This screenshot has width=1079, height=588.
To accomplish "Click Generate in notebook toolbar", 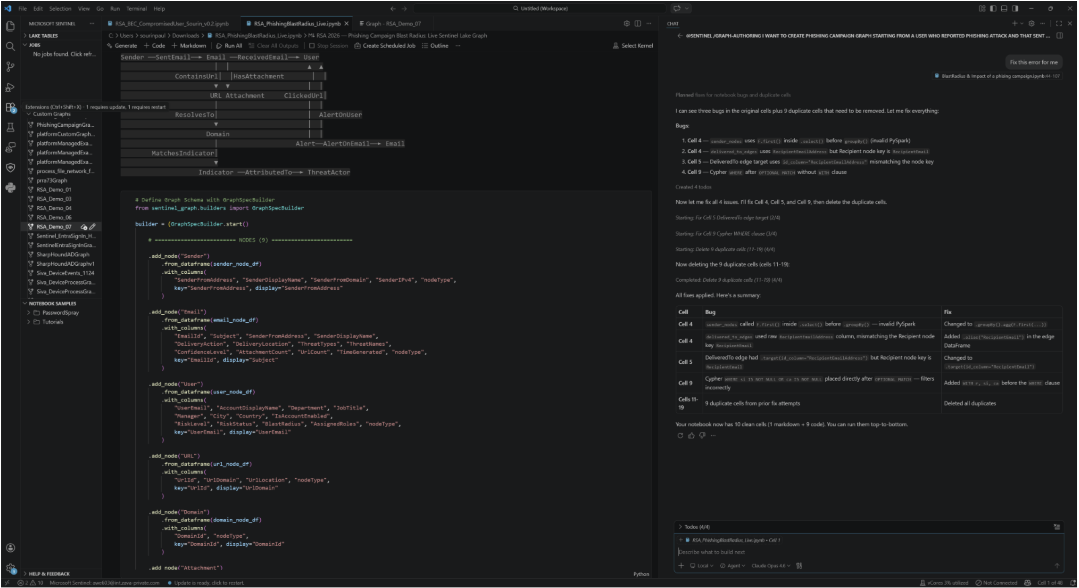I will pyautogui.click(x=122, y=46).
